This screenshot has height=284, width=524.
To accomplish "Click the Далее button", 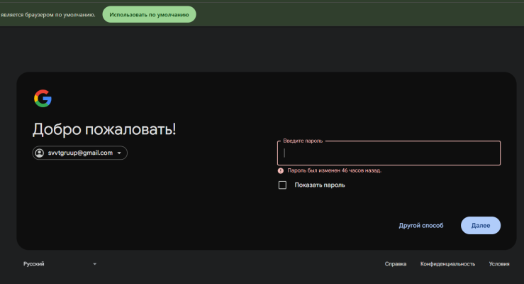I will pyautogui.click(x=481, y=226).
